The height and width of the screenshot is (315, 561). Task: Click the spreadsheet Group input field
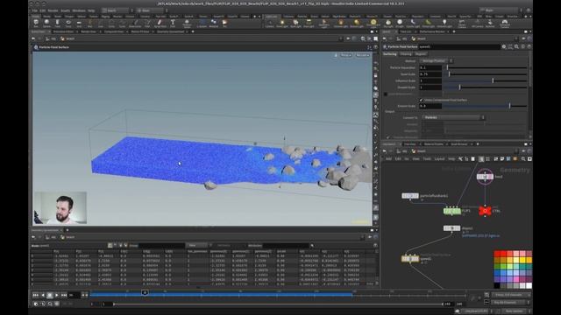pos(161,245)
